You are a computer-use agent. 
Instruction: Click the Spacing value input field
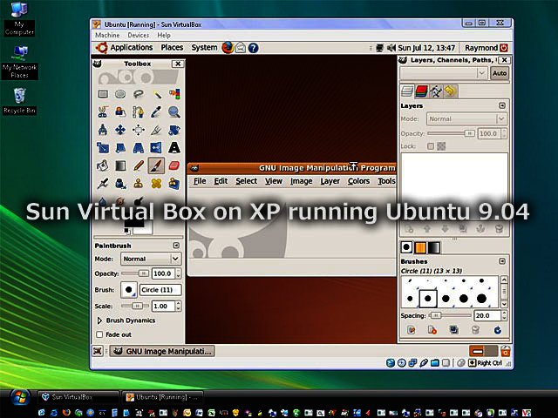485,315
